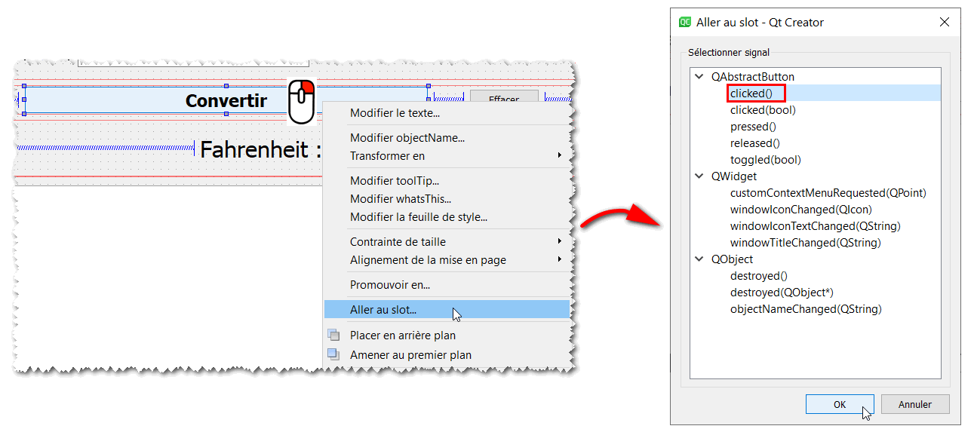Close the 'Aller au slot' dialog
The width and height of the screenshot is (974, 432).
[944, 23]
